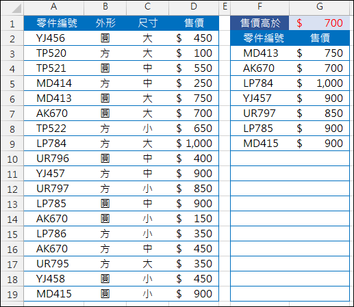Select AK670 in row 7

click(x=54, y=114)
